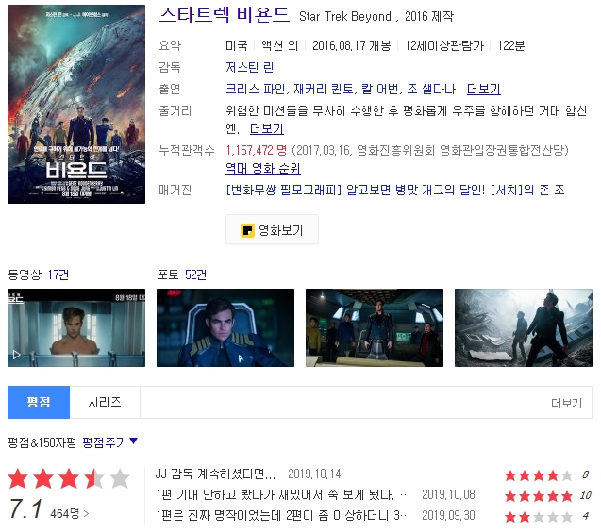Open the 평점주기 dropdown arrow
The width and height of the screenshot is (601, 532).
tap(133, 441)
